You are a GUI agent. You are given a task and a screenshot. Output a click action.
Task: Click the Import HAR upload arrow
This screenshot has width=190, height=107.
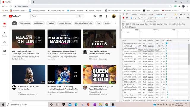[176, 18]
